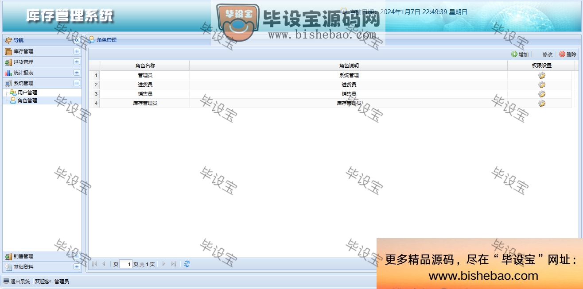Image resolution: width=583 pixels, height=289 pixels.
Task: Click the 库存管理 box icon
Action: tap(8, 51)
